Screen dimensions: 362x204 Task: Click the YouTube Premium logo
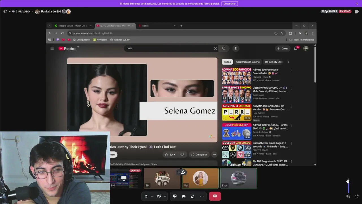click(x=68, y=48)
